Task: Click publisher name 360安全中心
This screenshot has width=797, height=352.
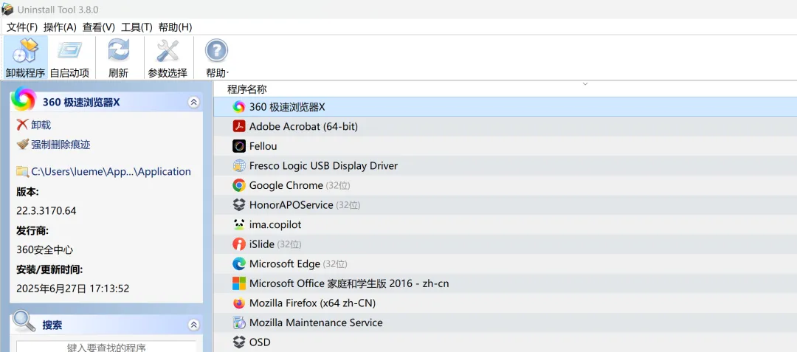Action: coord(45,250)
